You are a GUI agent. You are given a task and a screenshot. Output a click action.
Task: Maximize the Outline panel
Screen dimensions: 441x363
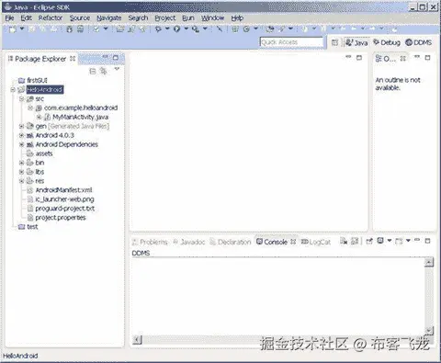(428, 57)
